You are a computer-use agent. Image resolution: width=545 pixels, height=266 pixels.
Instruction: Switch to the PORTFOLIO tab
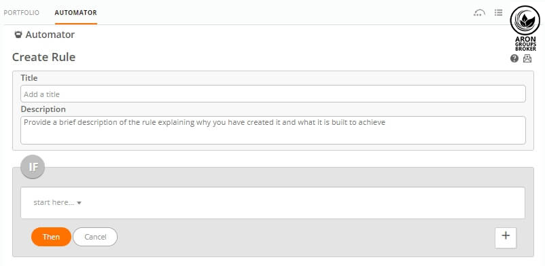point(21,13)
